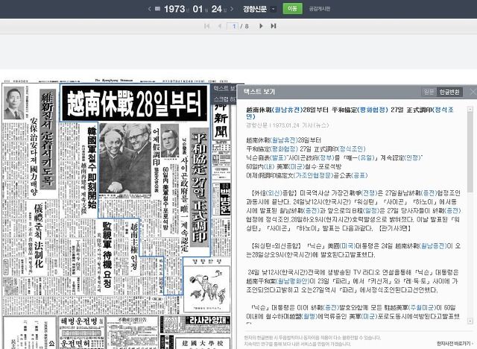This screenshot has height=349, width=477.
Task: Switch to 원문 original text view
Action: (x=429, y=92)
